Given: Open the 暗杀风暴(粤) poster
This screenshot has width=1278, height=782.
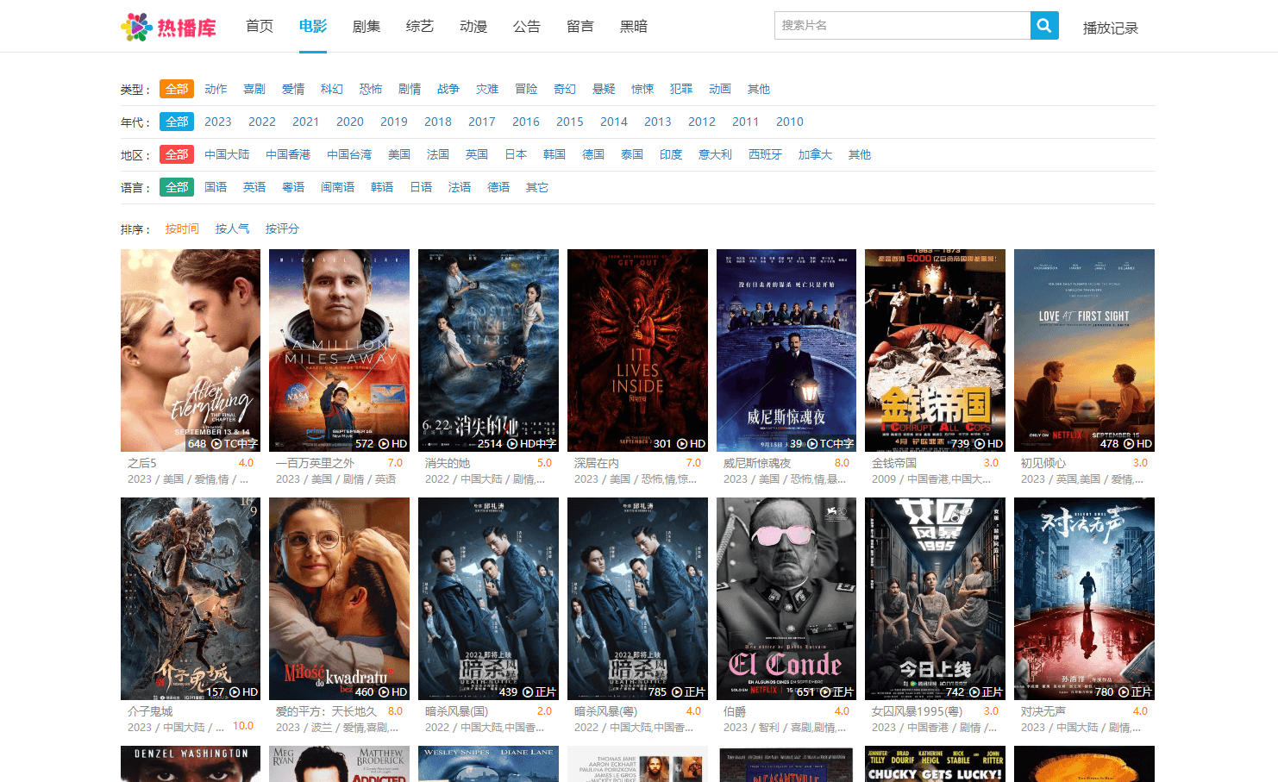Looking at the screenshot, I should 637,598.
